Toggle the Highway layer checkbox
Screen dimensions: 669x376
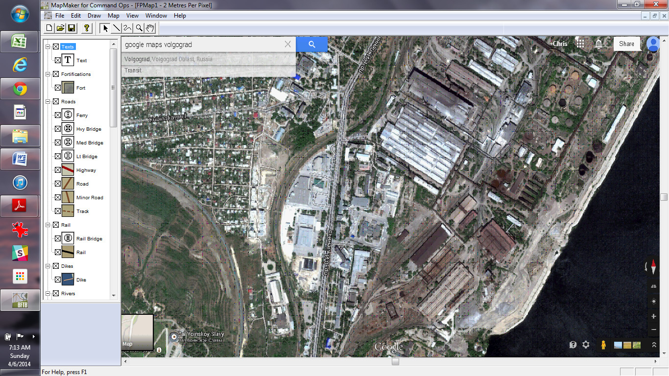[x=58, y=170]
